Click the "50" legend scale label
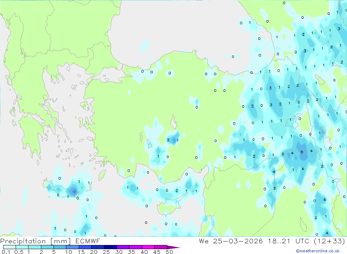The image size is (347, 254). coord(169,252)
